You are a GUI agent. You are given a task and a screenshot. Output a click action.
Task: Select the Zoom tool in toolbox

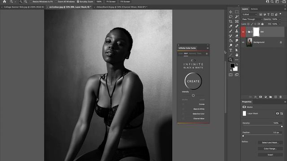(x=230, y=59)
